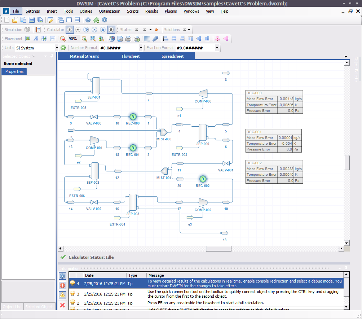Click the Save file toolbar icon

click(x=32, y=20)
